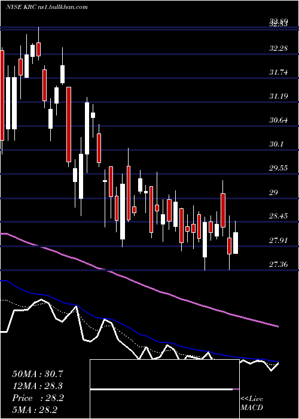Click the 29 price axis label
Viewport: 299px width, 419px height.
click(x=274, y=192)
